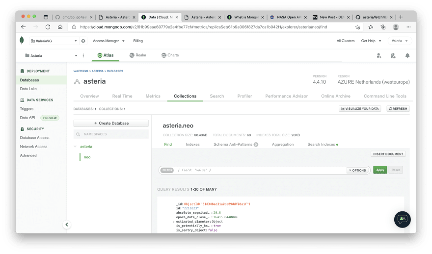Expand the estimated_diameter object field
The height and width of the screenshot is (254, 432).
click(174, 222)
